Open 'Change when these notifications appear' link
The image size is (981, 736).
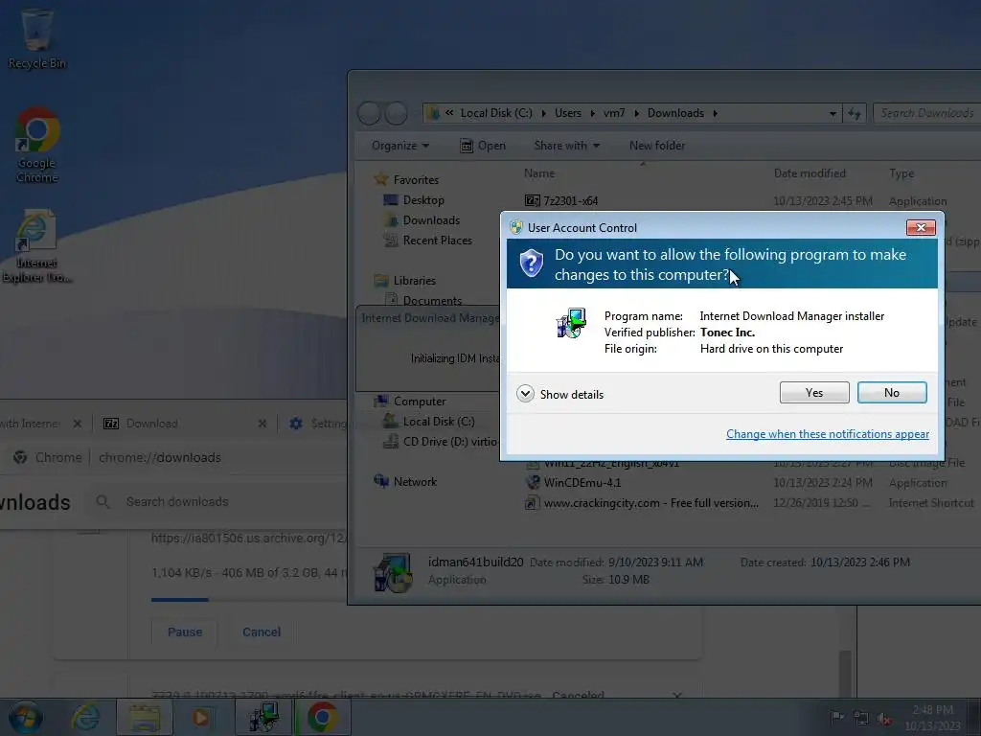point(827,434)
